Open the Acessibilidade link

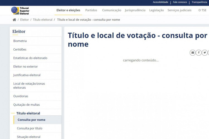point(160,2)
